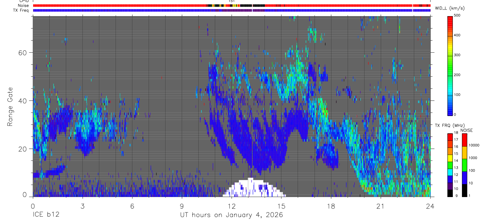
Task: Click the 0 tick on the width color bar
Action: pyautogui.click(x=455, y=114)
